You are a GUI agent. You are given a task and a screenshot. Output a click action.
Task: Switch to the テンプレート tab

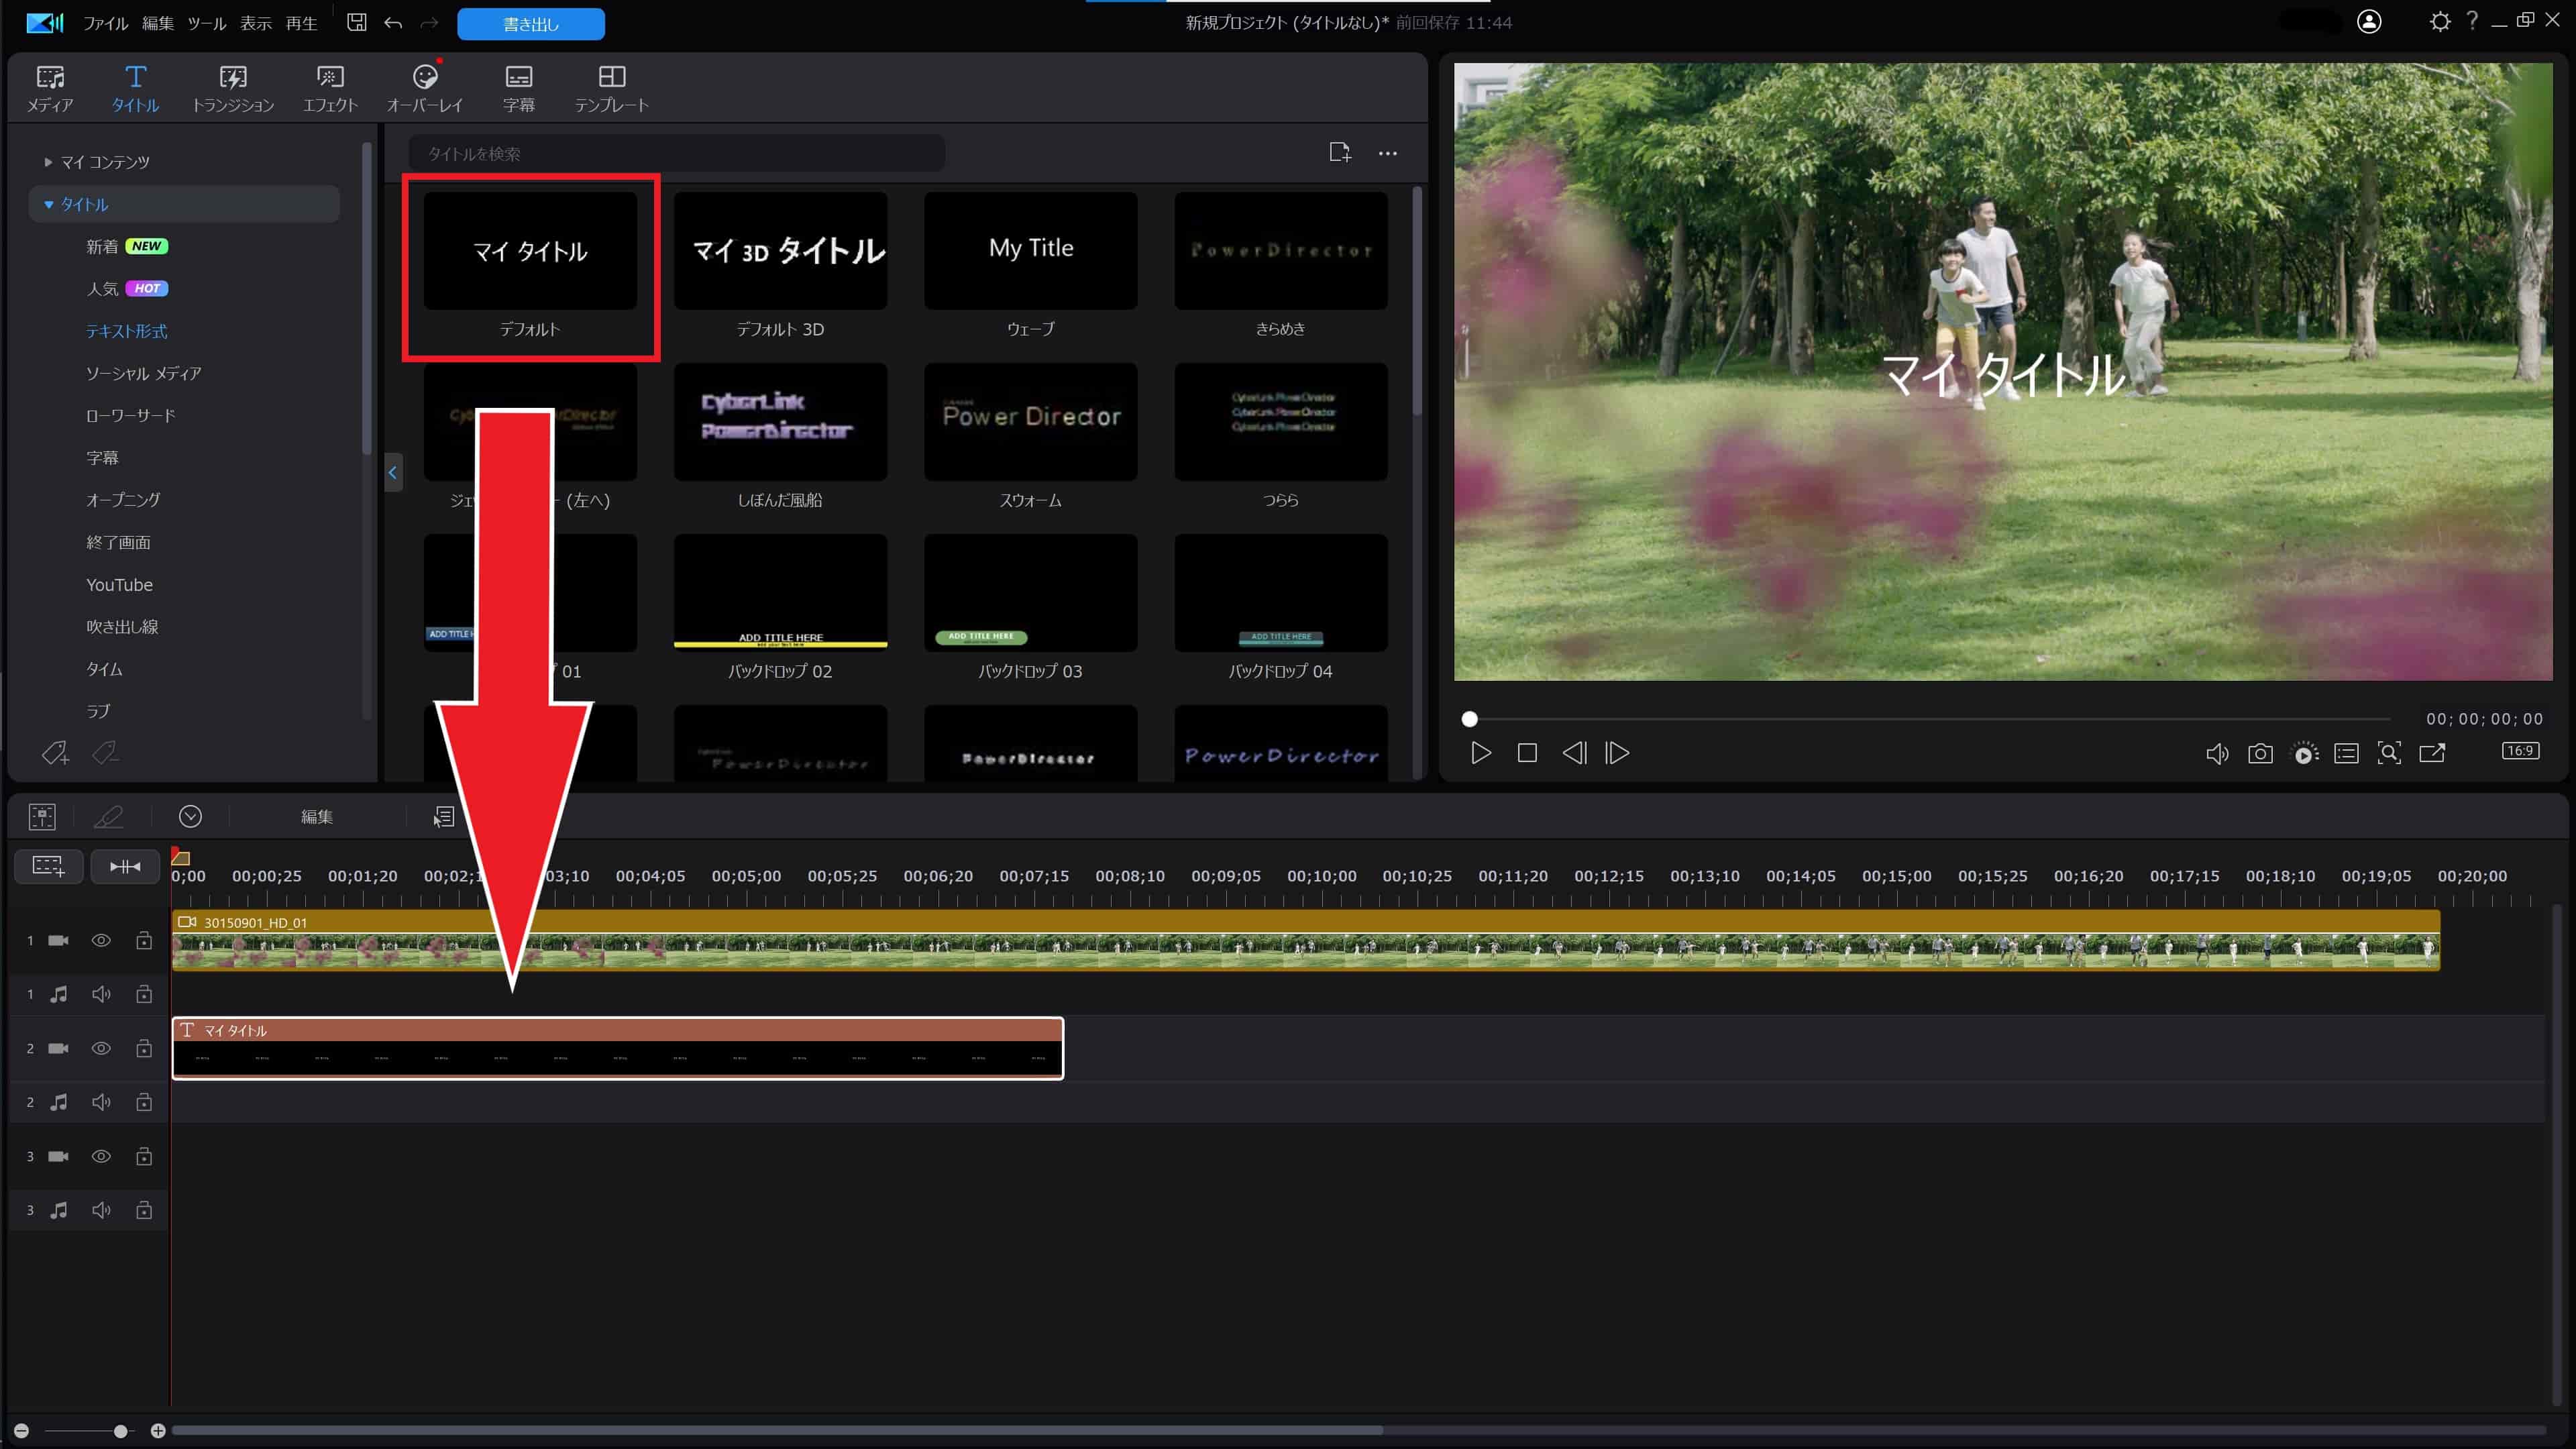611,88
